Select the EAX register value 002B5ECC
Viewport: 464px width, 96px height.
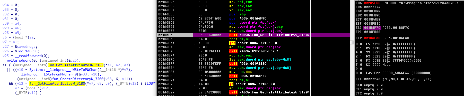(372, 3)
